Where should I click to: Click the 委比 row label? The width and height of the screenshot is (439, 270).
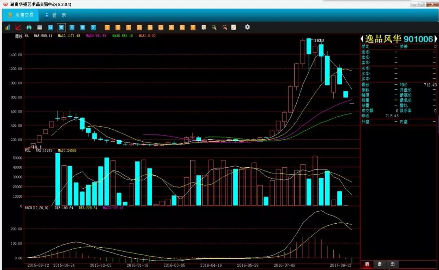tap(365, 47)
